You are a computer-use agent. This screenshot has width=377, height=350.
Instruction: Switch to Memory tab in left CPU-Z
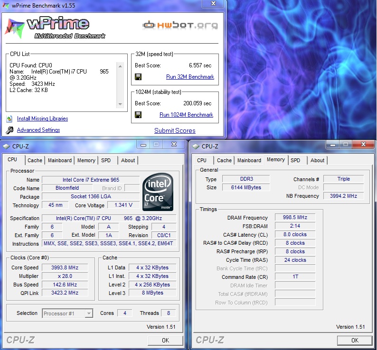coord(86,160)
